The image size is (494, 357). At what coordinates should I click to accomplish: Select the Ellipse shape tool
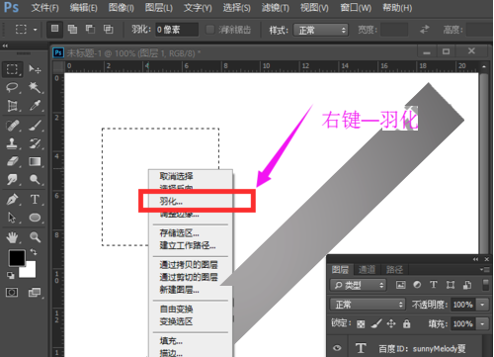[x=35, y=218]
